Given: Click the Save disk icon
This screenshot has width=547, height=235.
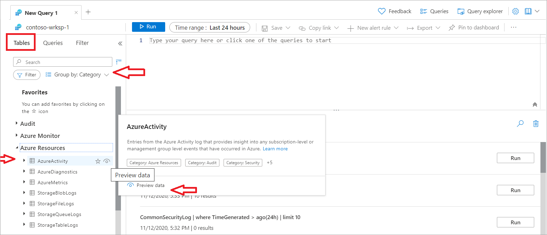Looking at the screenshot, I should (265, 28).
